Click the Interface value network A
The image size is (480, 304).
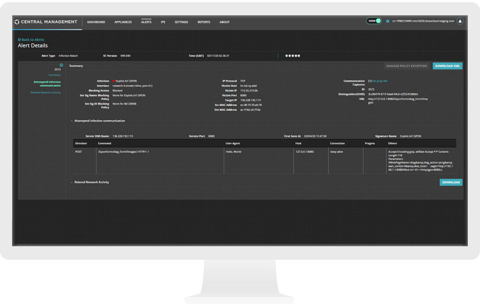click(x=132, y=86)
